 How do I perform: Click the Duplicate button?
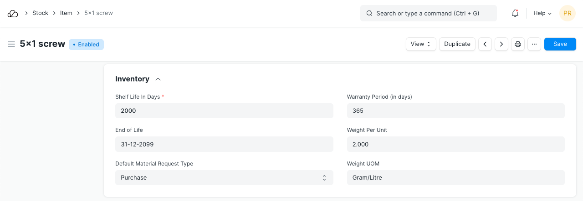click(x=457, y=44)
